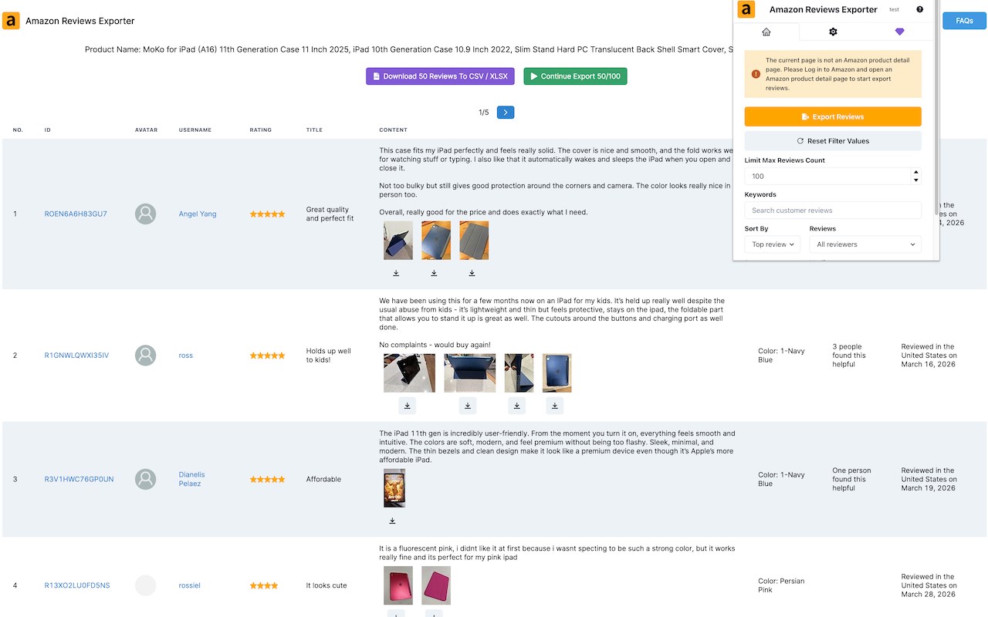
Task: Increase the max reviews count stepper
Action: click(916, 172)
